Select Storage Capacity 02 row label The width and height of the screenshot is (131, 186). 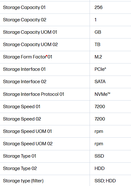pyautogui.click(x=25, y=20)
